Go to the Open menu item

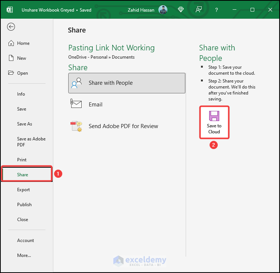[22, 73]
